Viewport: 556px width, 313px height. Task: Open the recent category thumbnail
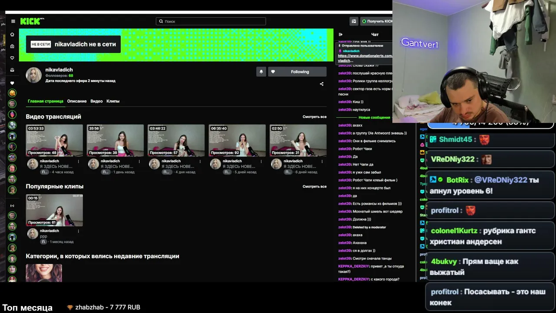(44, 273)
